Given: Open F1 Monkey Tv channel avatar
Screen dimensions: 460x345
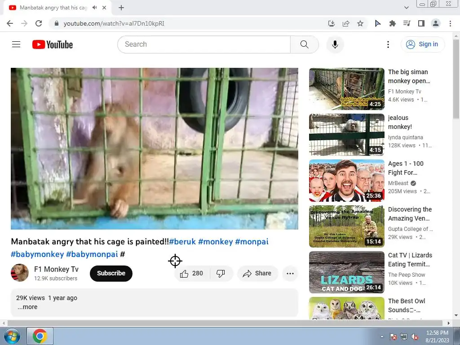Looking at the screenshot, I should pyautogui.click(x=20, y=273).
